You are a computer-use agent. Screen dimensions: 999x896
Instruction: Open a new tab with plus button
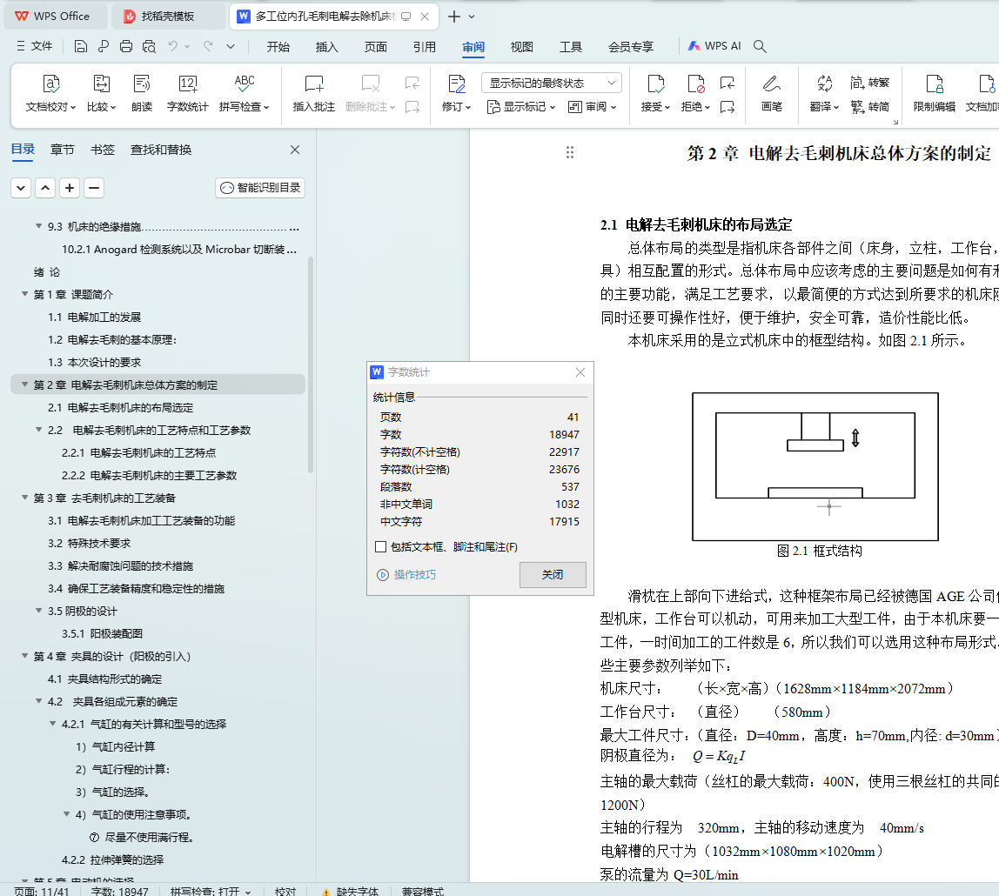click(454, 17)
